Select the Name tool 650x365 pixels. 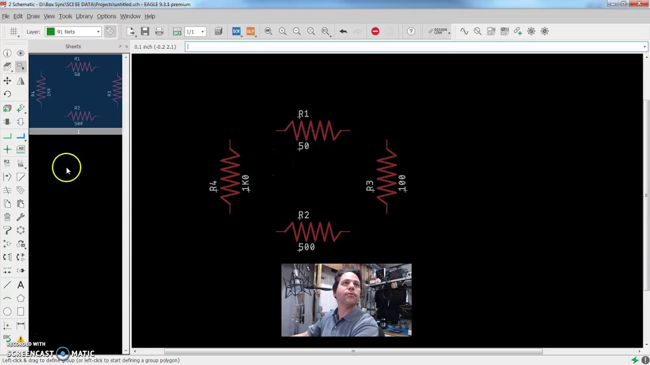(7, 163)
